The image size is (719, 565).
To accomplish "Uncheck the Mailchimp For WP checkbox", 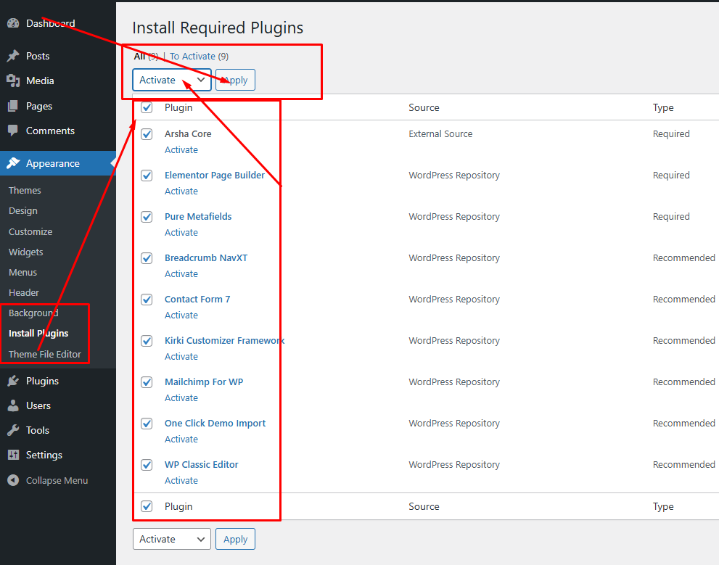I will click(x=147, y=382).
